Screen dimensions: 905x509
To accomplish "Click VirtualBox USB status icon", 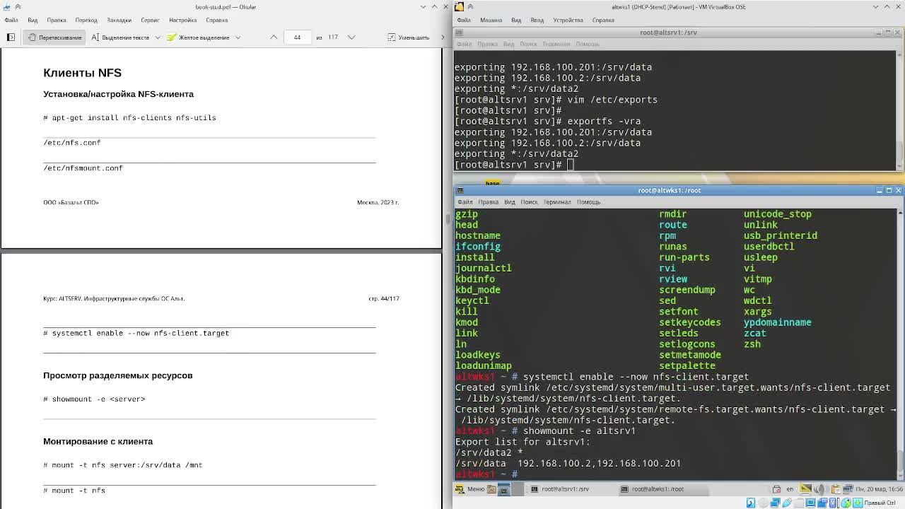I will pos(787,503).
